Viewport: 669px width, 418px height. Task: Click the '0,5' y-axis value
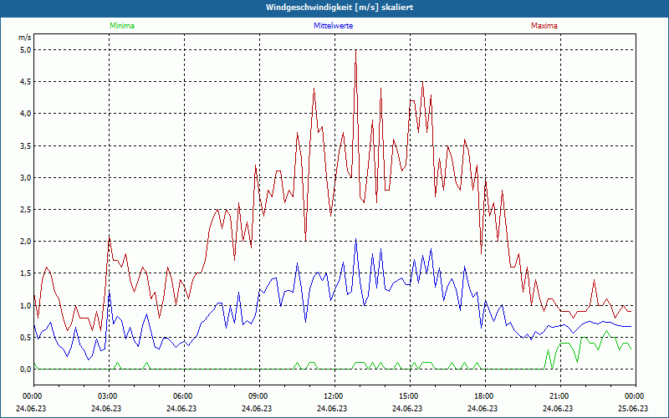(x=26, y=338)
